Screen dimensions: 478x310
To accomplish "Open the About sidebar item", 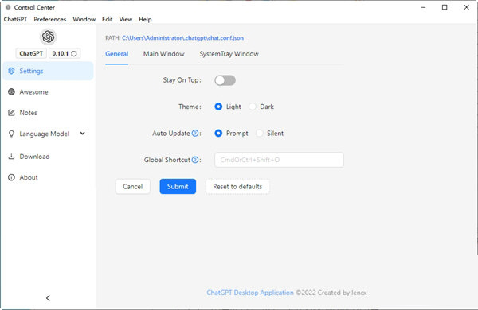I will click(x=48, y=177).
